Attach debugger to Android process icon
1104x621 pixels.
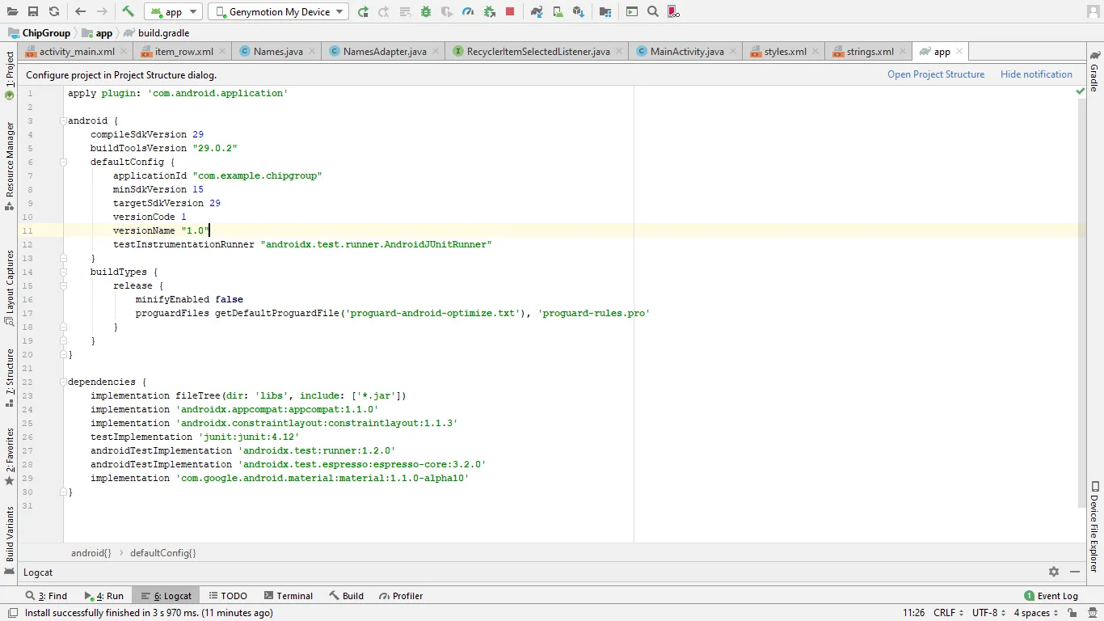click(x=489, y=11)
